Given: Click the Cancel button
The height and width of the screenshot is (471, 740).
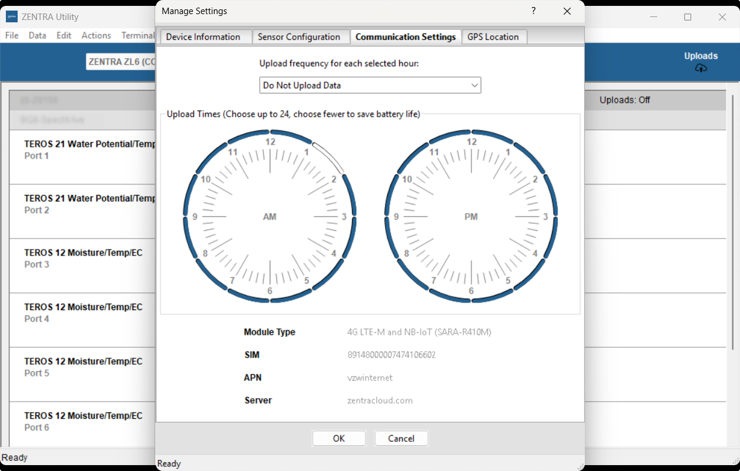Looking at the screenshot, I should point(401,438).
